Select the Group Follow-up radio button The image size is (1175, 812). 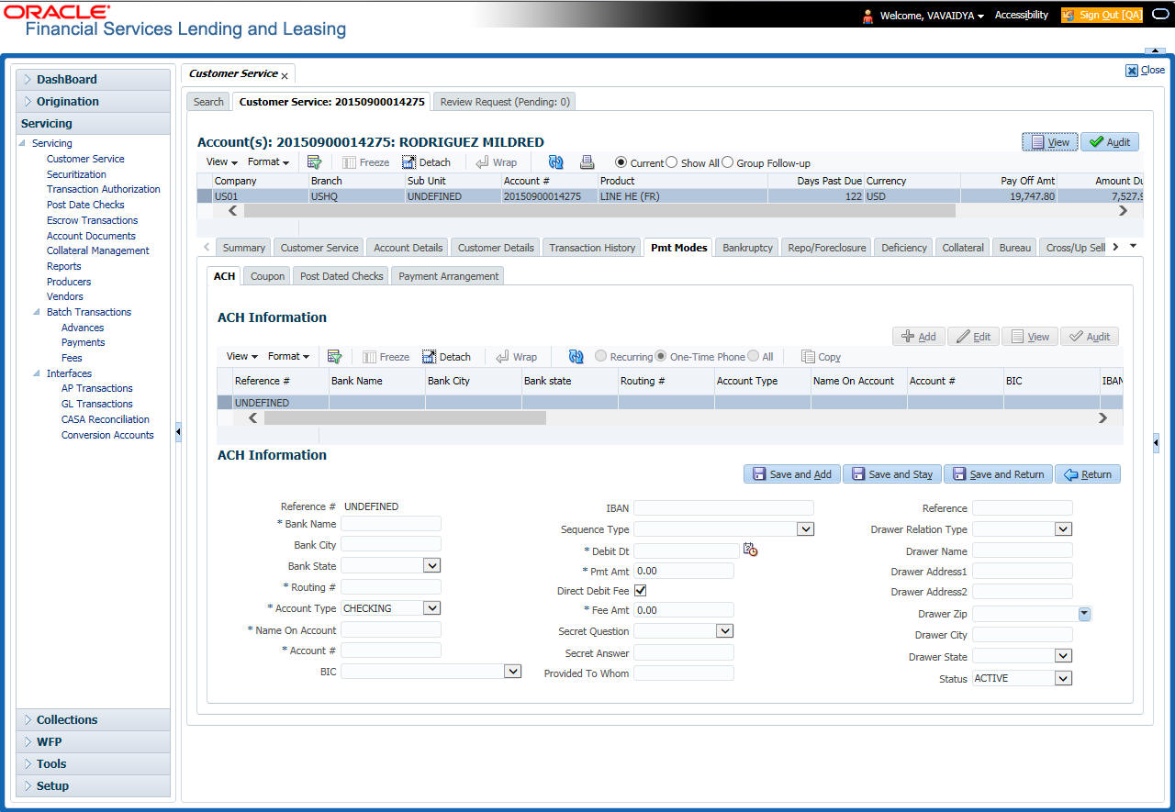click(728, 162)
